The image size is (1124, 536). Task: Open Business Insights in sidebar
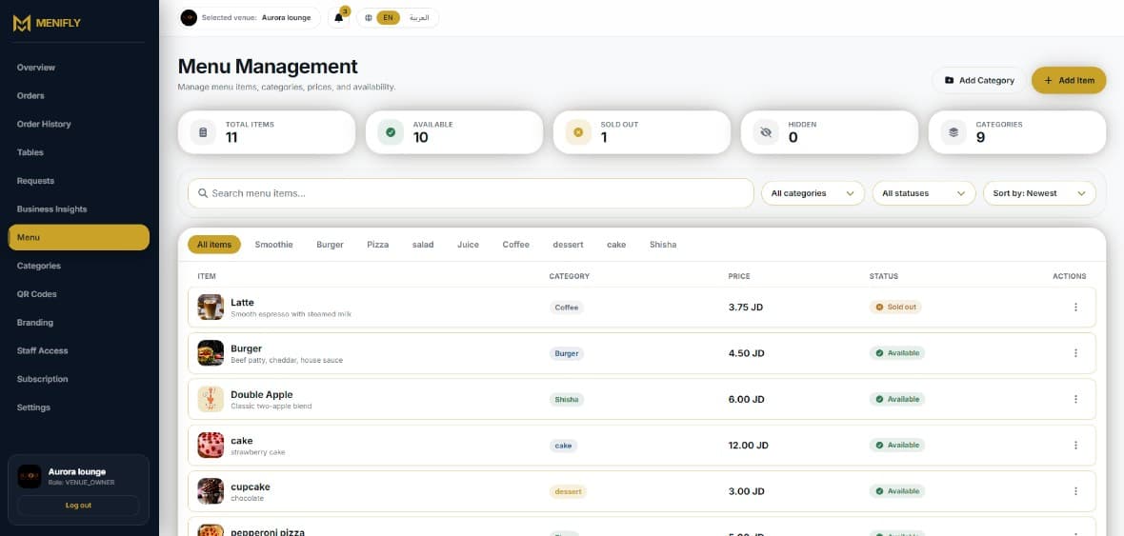79,209
